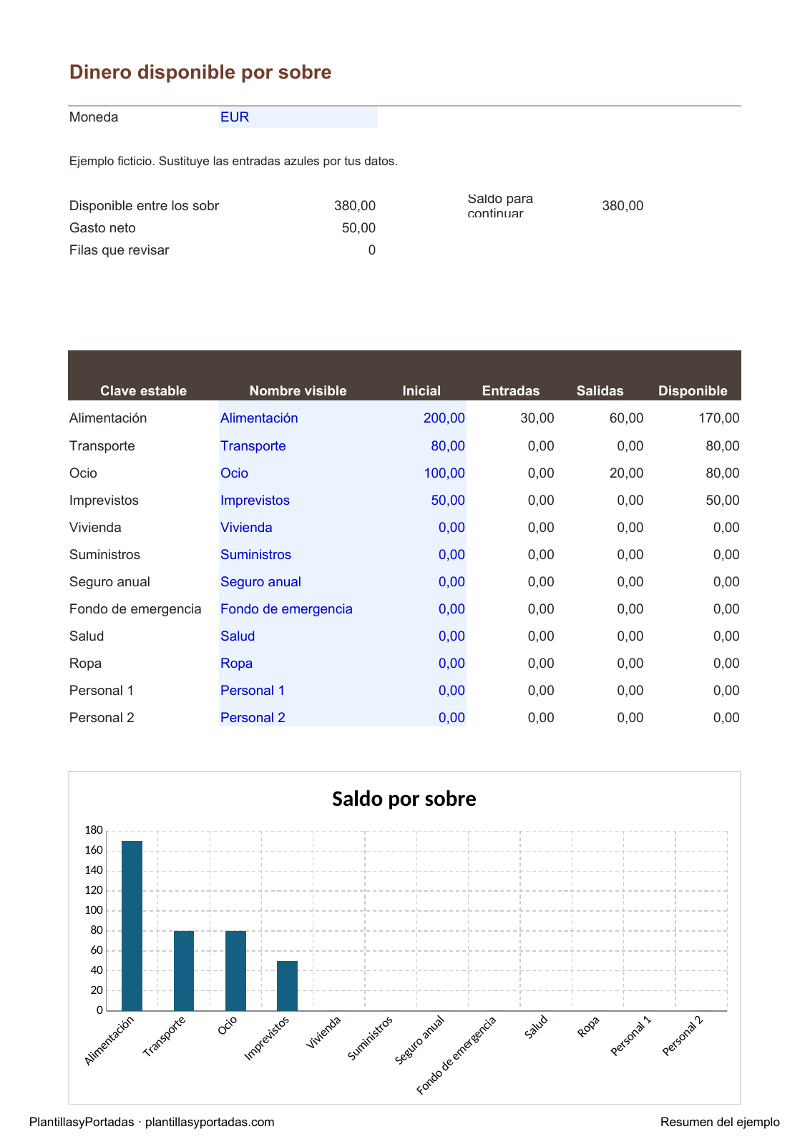The image size is (810, 1144).
Task: Click the "Filas que revisar" label
Action: pyautogui.click(x=119, y=250)
